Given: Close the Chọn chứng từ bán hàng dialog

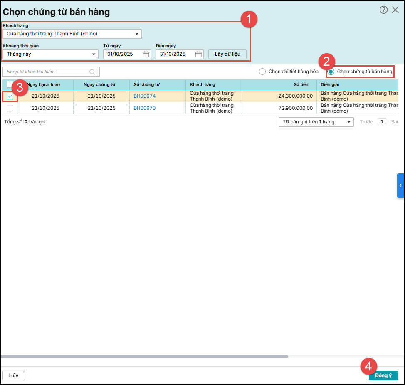Looking at the screenshot, I should [395, 10].
